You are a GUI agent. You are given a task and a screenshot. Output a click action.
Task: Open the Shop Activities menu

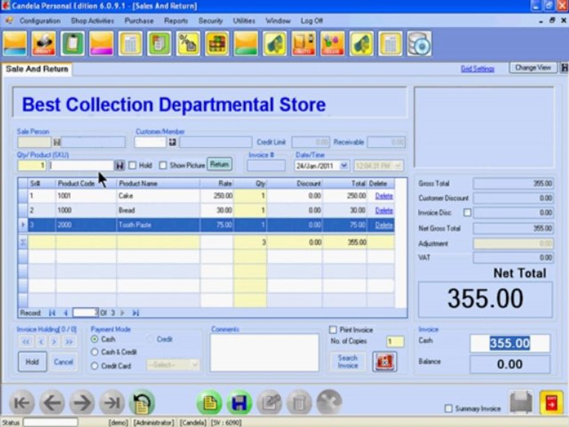92,21
